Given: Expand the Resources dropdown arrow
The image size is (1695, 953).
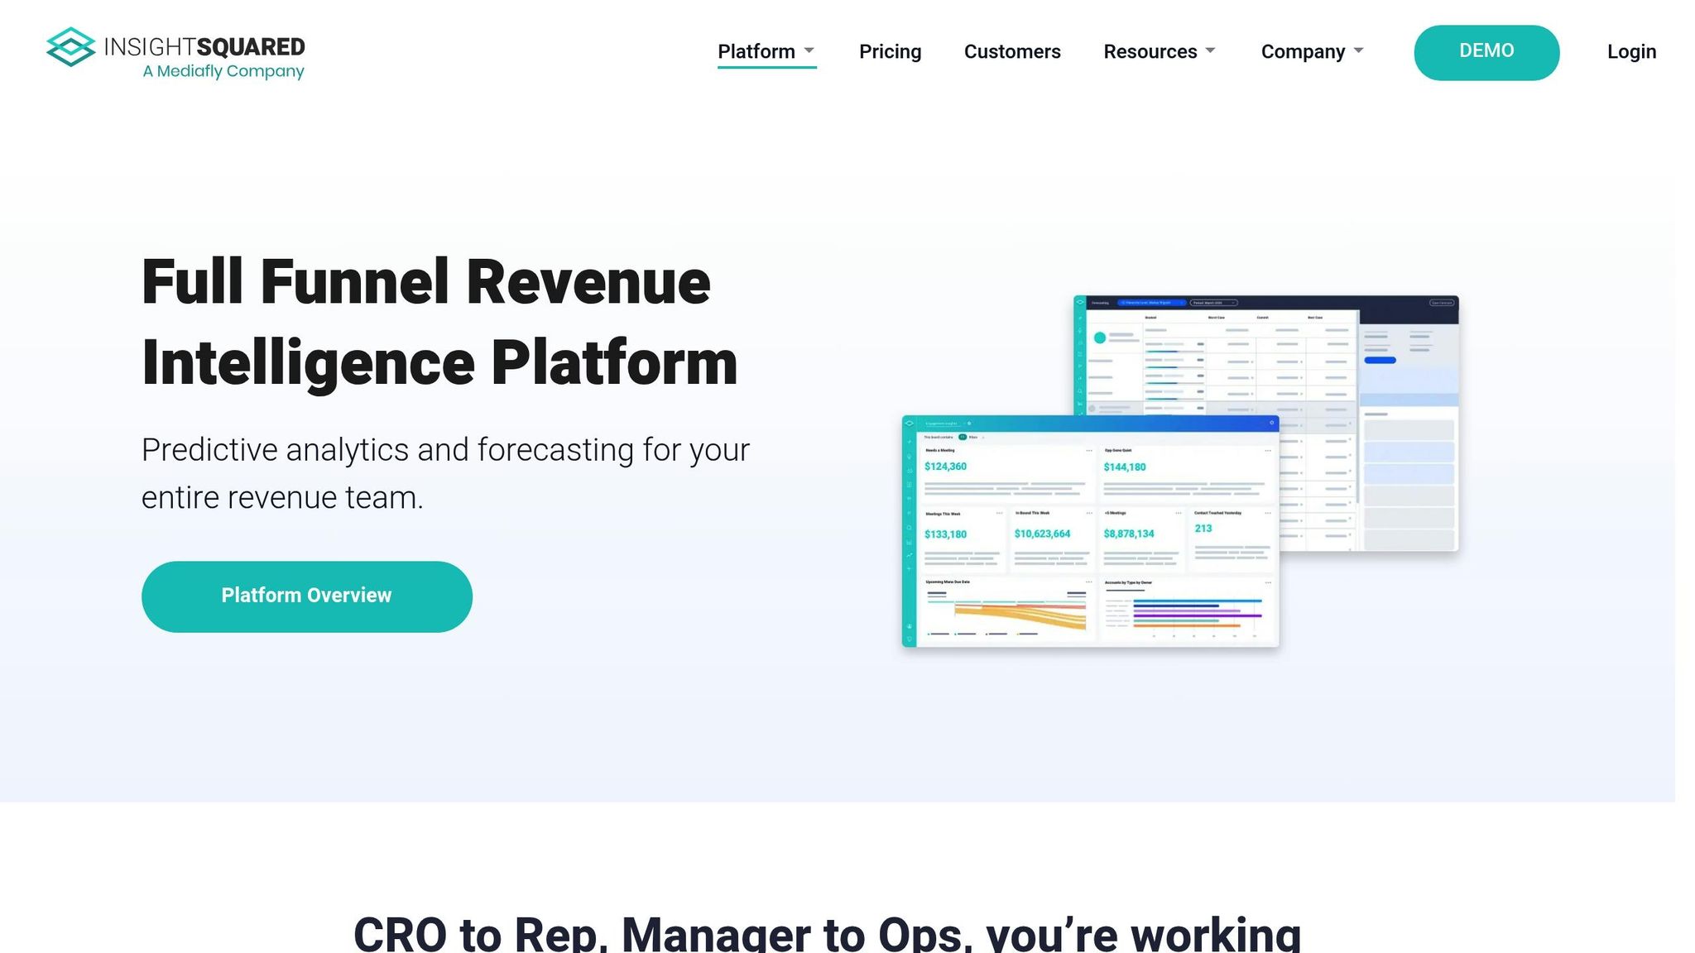Looking at the screenshot, I should [x=1211, y=50].
